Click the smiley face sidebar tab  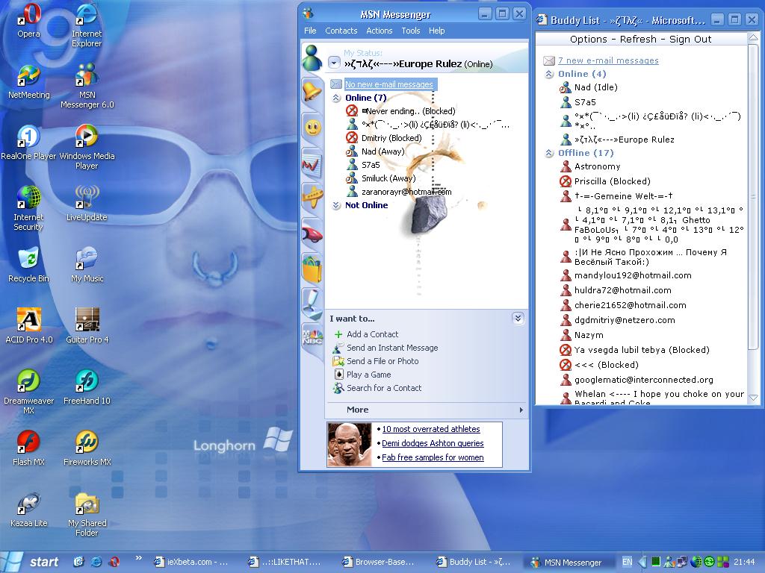point(312,127)
